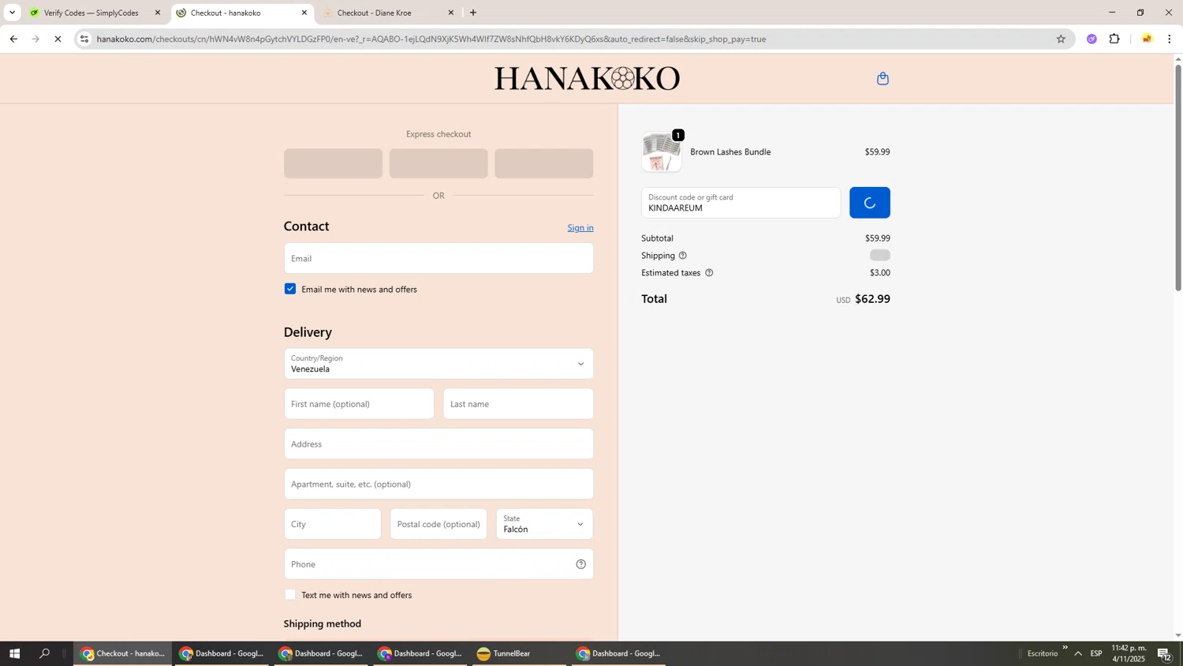Click the City input field

pyautogui.click(x=332, y=524)
